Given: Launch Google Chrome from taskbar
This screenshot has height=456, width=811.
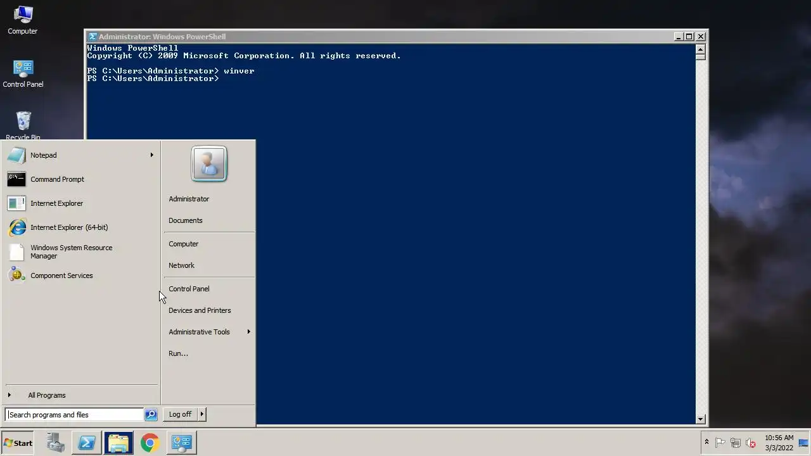Looking at the screenshot, I should 150,443.
